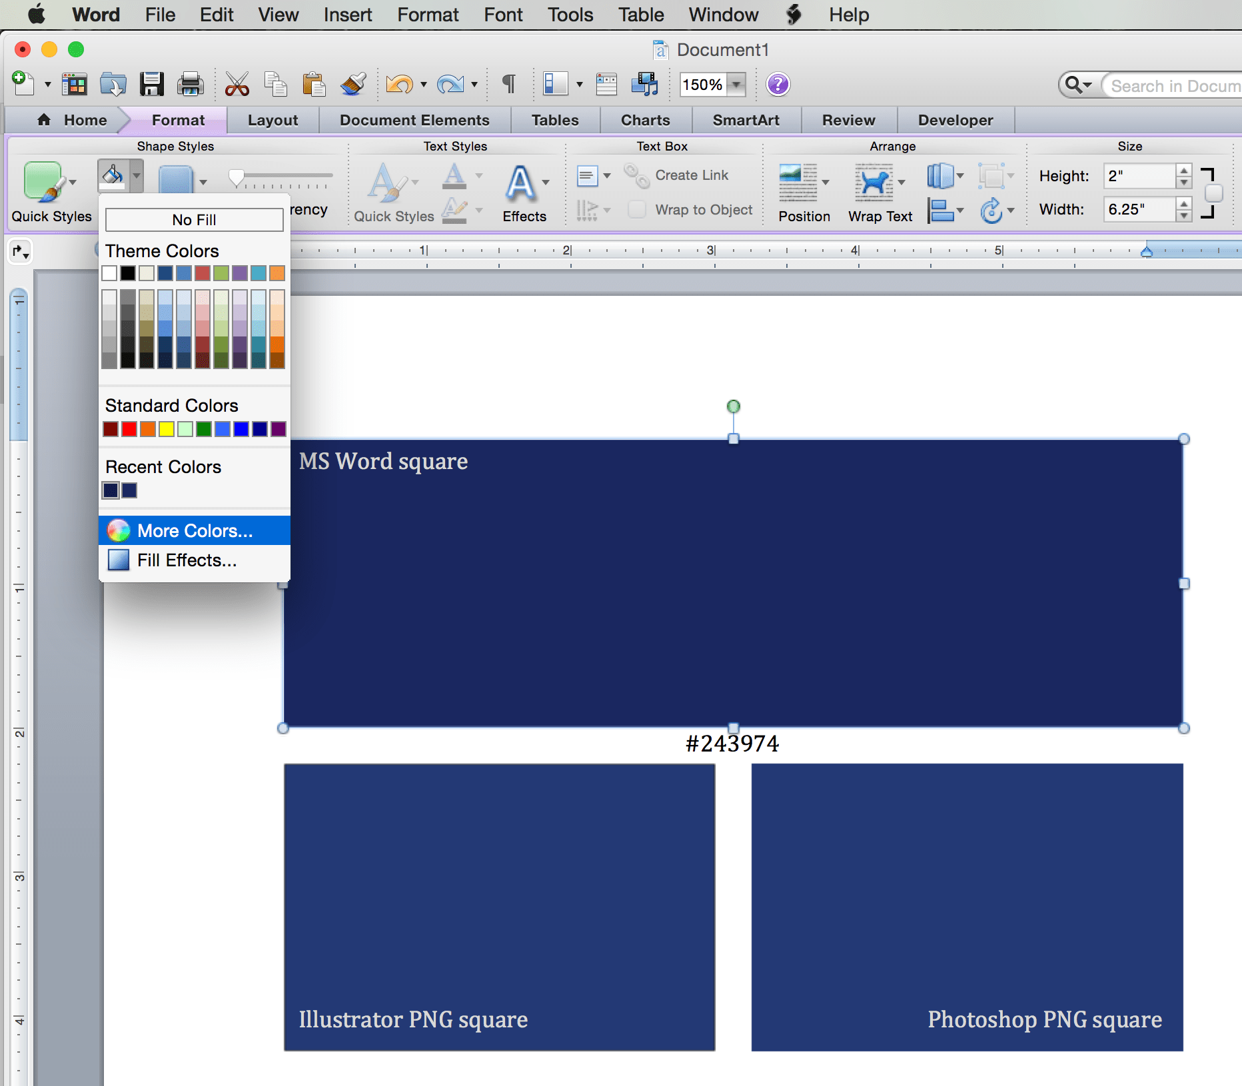Choose More Colors... menu entry
1242x1086 pixels.
194,530
